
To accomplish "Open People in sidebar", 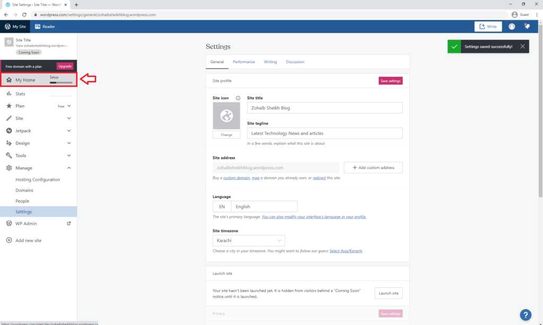I will [22, 201].
